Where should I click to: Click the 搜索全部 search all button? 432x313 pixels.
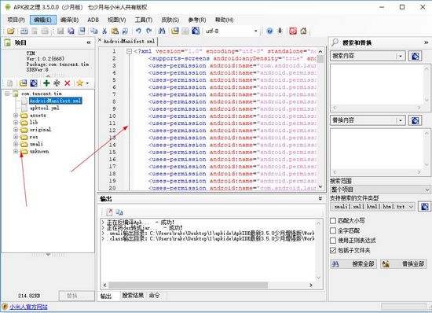tap(353, 264)
